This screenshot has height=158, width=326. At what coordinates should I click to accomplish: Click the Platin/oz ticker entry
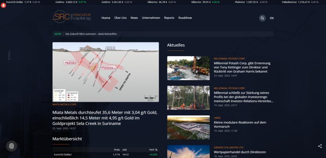pos(251,2)
